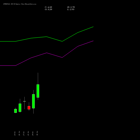The height and width of the screenshot is (140, 140).
Task: Click the green upper band line
Action: [x=47, y=37]
